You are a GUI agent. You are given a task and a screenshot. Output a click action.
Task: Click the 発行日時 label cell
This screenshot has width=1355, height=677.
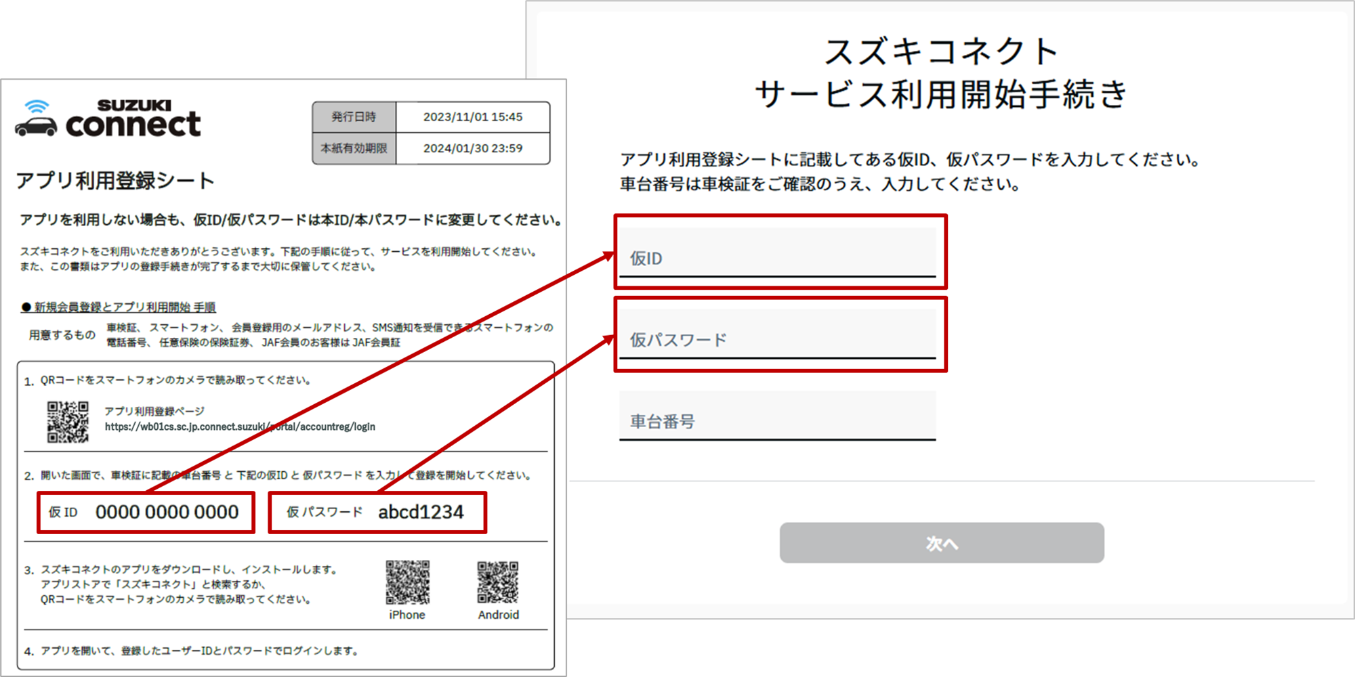point(354,117)
